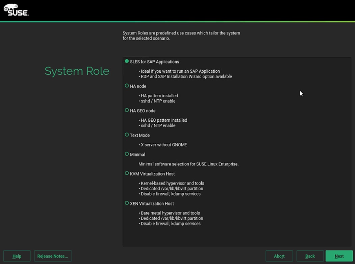Viewport: 355px width, 264px height.
Task: Click the System Roles introduction text
Action: (181, 36)
